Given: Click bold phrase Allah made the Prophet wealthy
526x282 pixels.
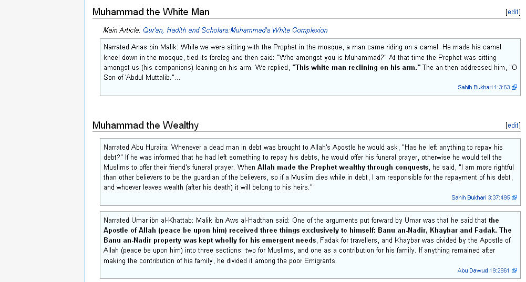Looking at the screenshot, I should click(343, 168).
